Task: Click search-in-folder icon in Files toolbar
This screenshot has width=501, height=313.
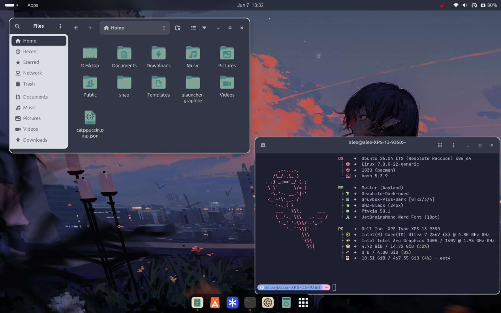Action: [178, 28]
